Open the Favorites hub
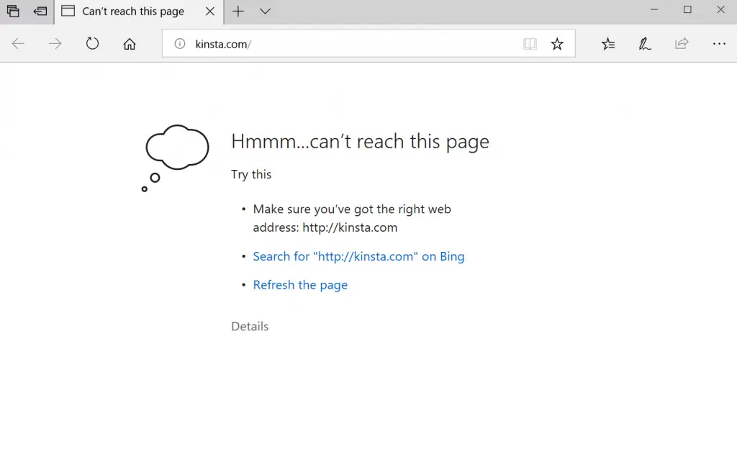The height and width of the screenshot is (470, 737). (607, 44)
